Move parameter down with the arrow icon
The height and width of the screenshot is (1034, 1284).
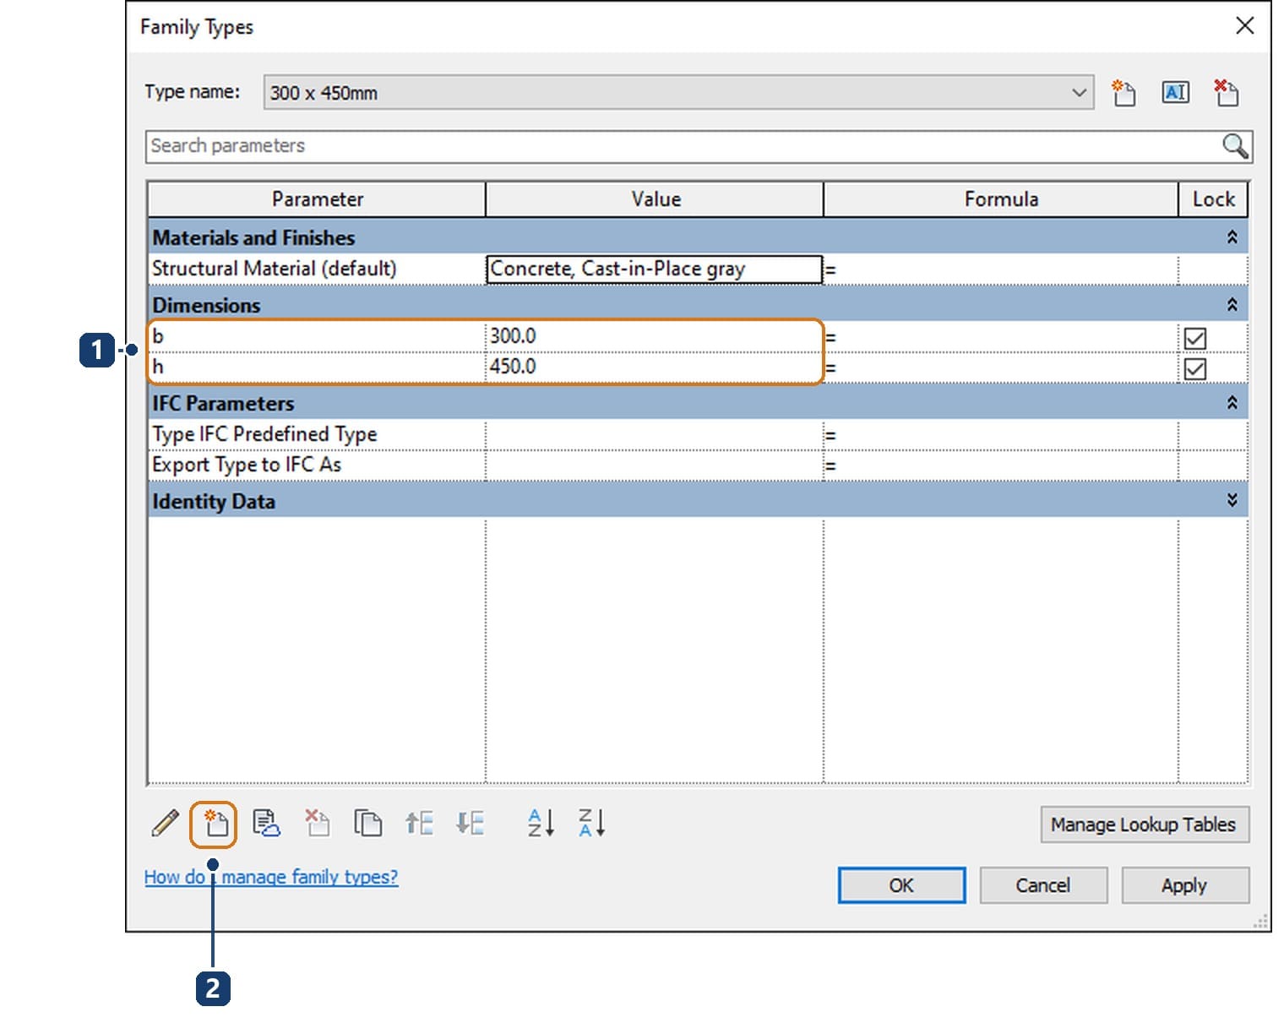click(x=470, y=823)
